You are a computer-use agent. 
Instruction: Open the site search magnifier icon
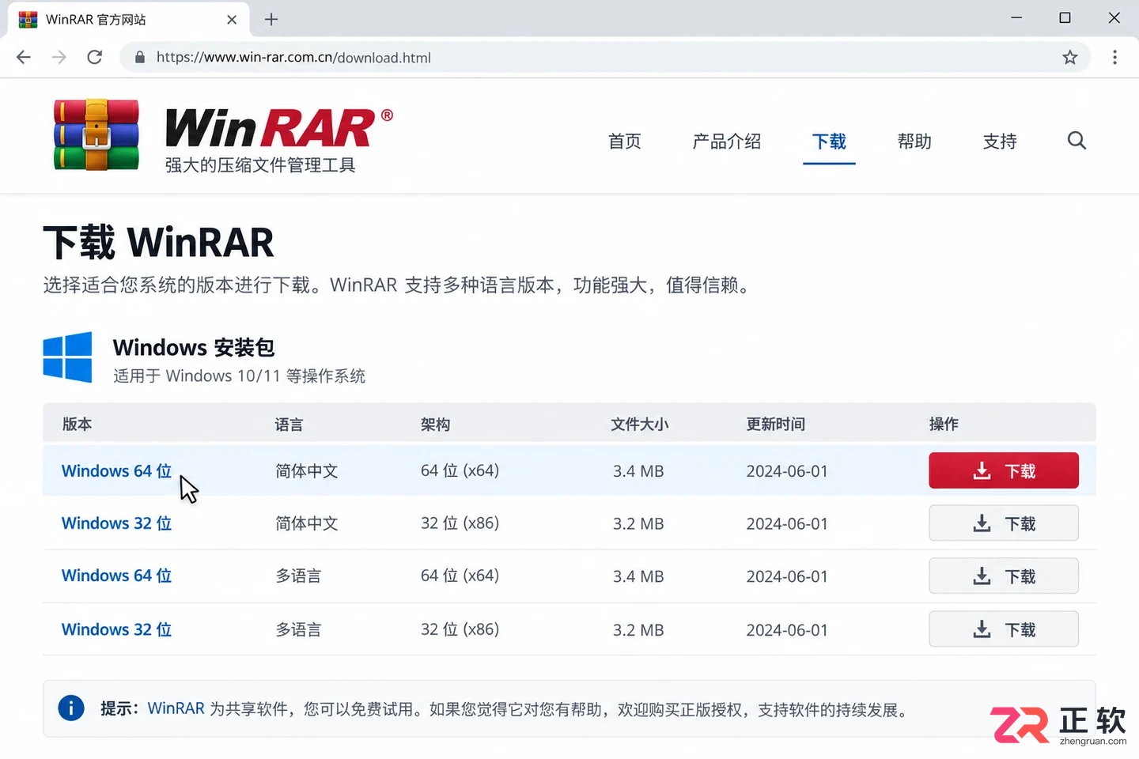[x=1077, y=141]
